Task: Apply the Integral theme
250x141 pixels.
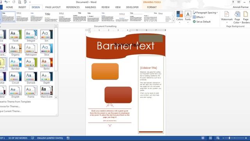Action: [x=31, y=36]
